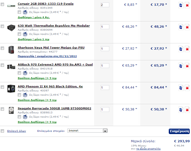Click 'Επιλογή όλων' select all link
This screenshot has height=151, width=191.
tap(16, 131)
